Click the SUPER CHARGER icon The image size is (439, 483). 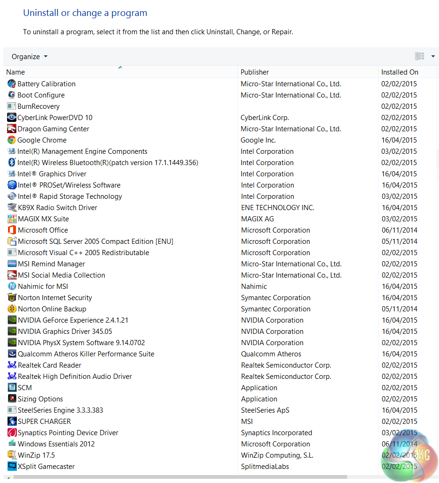(x=12, y=421)
